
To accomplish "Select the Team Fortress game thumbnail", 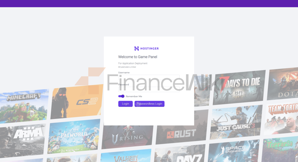I will [x=281, y=118].
